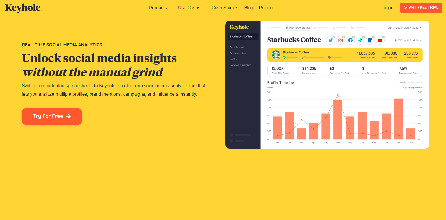Click the Starbucks siren logo avatar
Viewport: 446px width, 220px height.
276,55
